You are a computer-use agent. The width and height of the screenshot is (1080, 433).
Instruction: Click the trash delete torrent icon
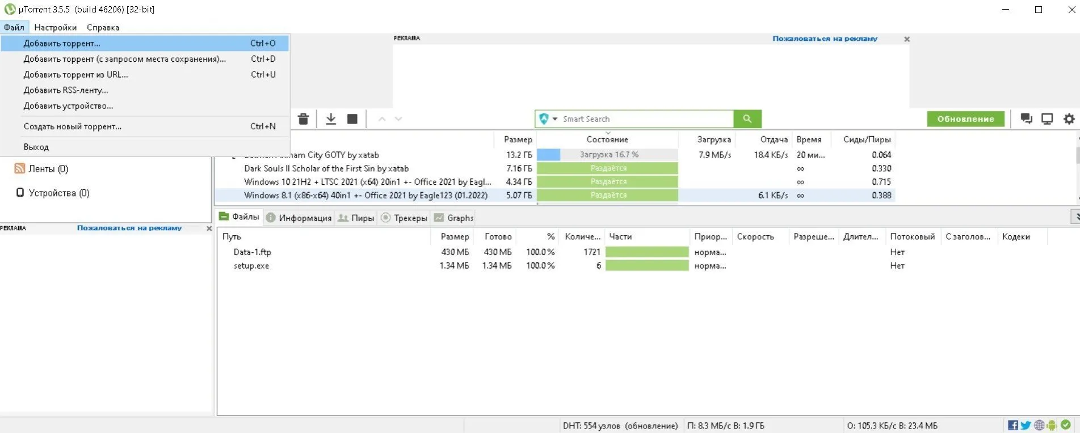pyautogui.click(x=303, y=119)
